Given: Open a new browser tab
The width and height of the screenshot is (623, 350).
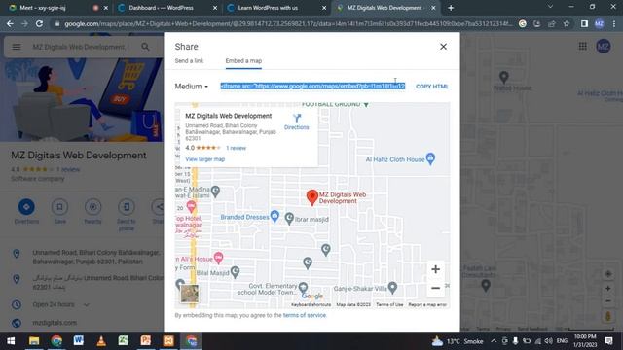Looking at the screenshot, I should 451,8.
